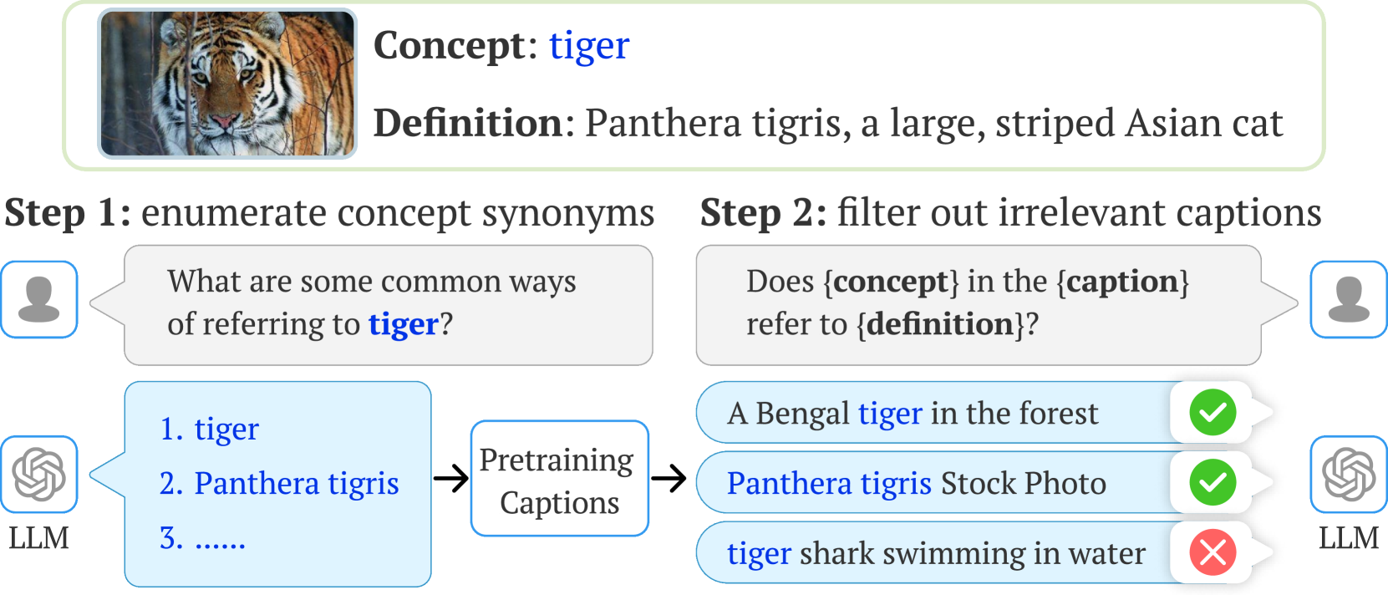Click the 'Step 2: filter out irrelevant captions' heading
Viewport: 1388px width, 595px height.
(x=1010, y=213)
